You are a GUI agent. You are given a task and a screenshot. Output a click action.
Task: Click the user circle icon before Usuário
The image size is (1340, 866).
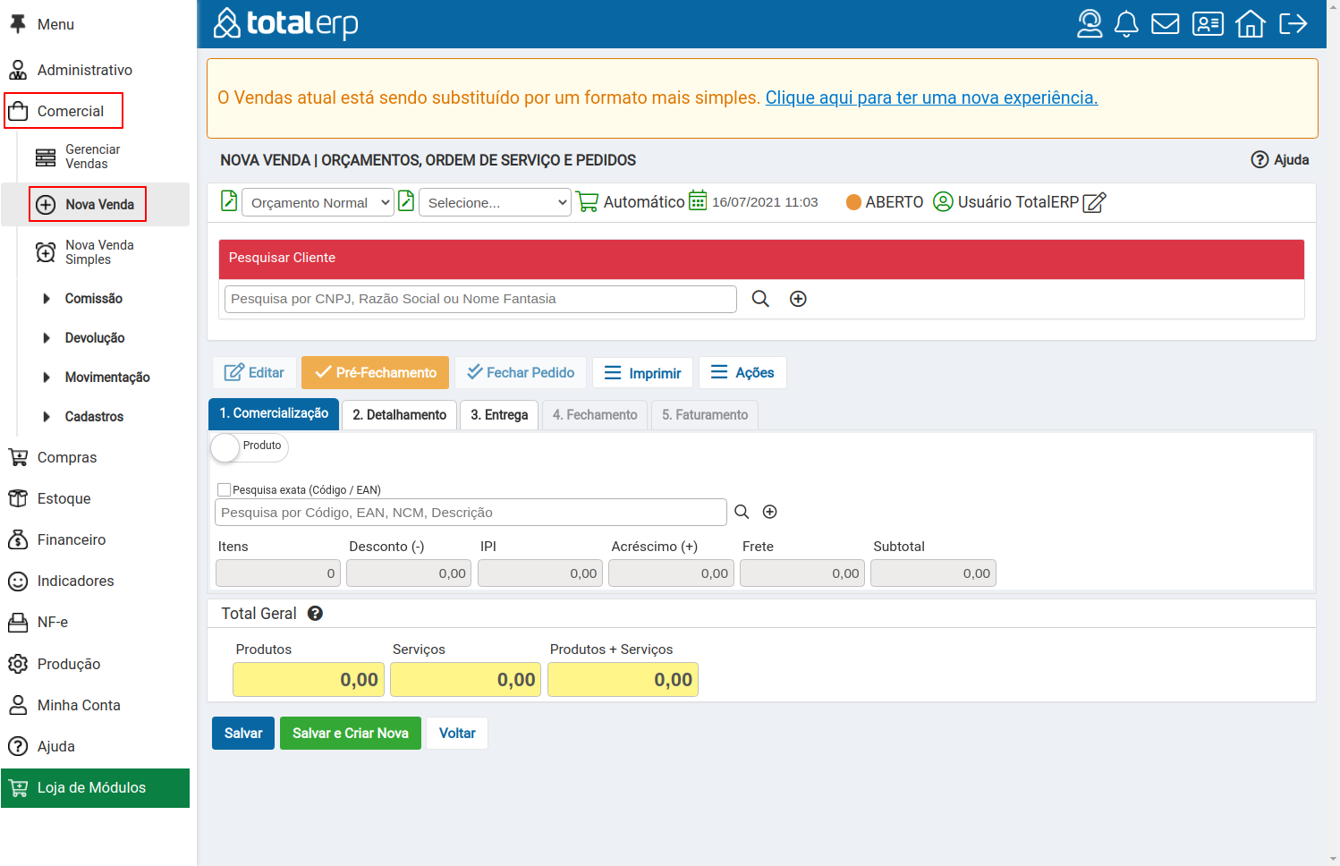(943, 201)
